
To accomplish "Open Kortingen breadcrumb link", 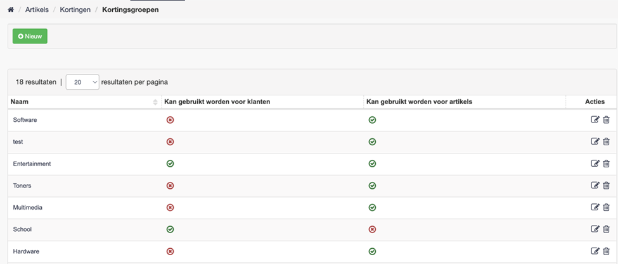I will coord(75,10).
